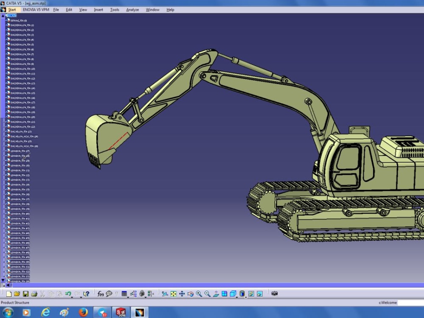424x318 pixels.
Task: Open the Formula f(x) editor
Action: point(100,294)
